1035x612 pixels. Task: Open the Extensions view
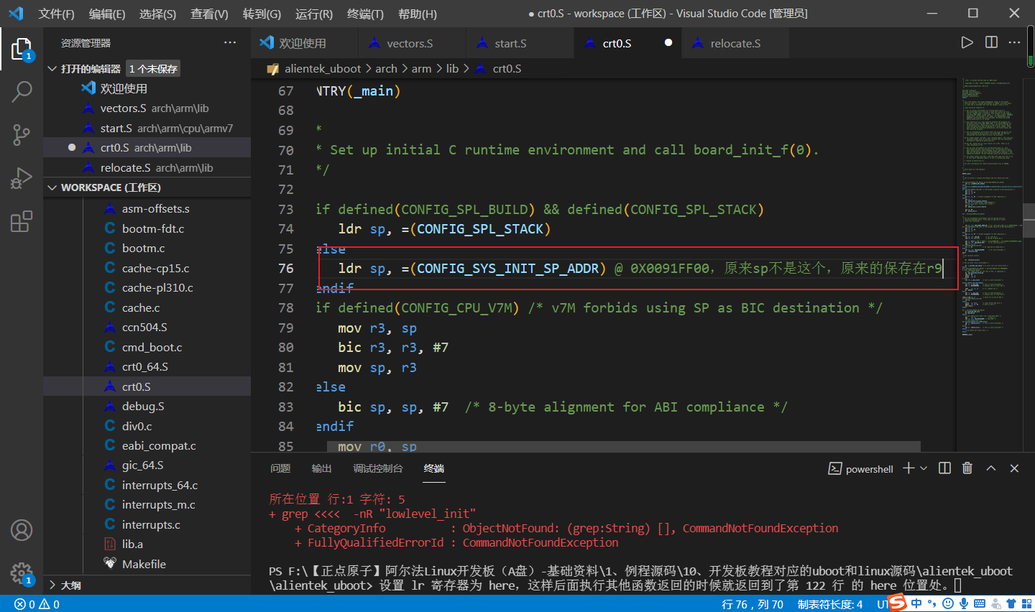[x=22, y=221]
